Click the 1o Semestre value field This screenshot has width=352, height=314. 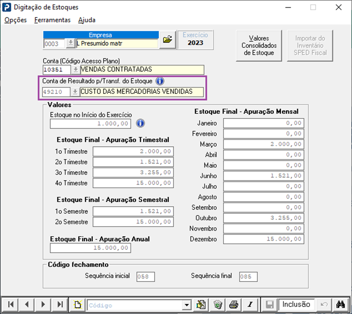coord(133,211)
